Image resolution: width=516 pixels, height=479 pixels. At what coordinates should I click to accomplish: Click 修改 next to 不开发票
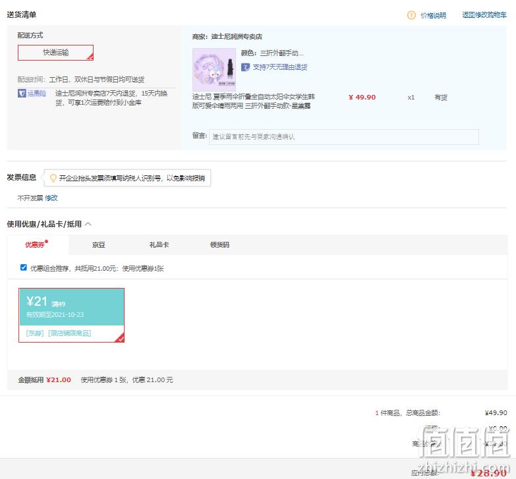[x=51, y=198]
